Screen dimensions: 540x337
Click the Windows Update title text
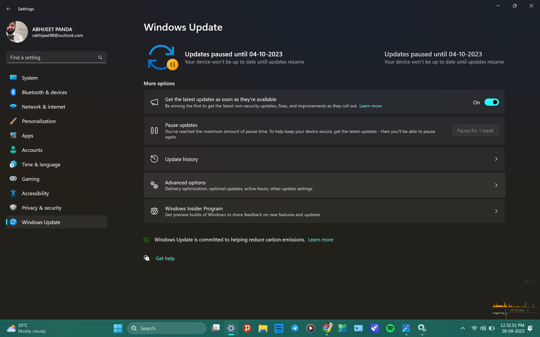183,27
